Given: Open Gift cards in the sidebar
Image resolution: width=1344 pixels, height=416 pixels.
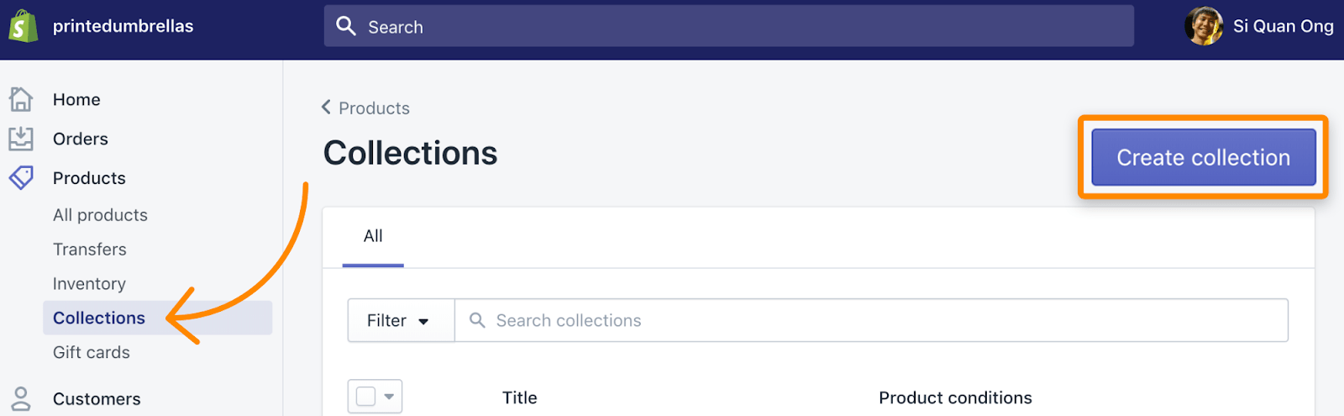Looking at the screenshot, I should point(91,352).
